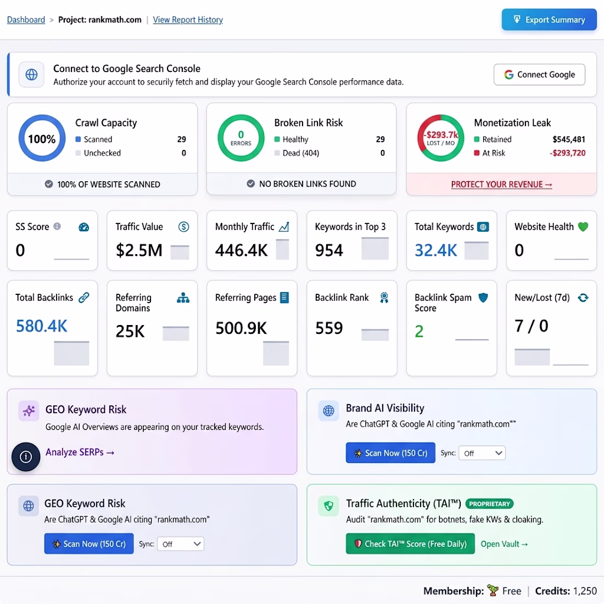Click the Referring Domains hierarchy icon

pyautogui.click(x=183, y=298)
